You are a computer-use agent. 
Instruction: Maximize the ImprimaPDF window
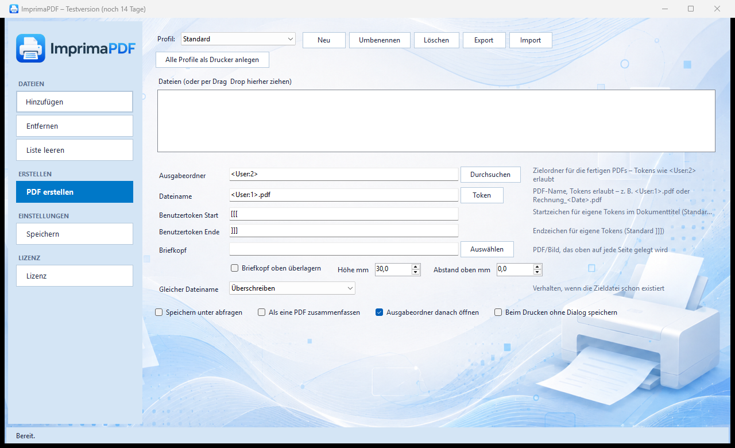pos(691,9)
